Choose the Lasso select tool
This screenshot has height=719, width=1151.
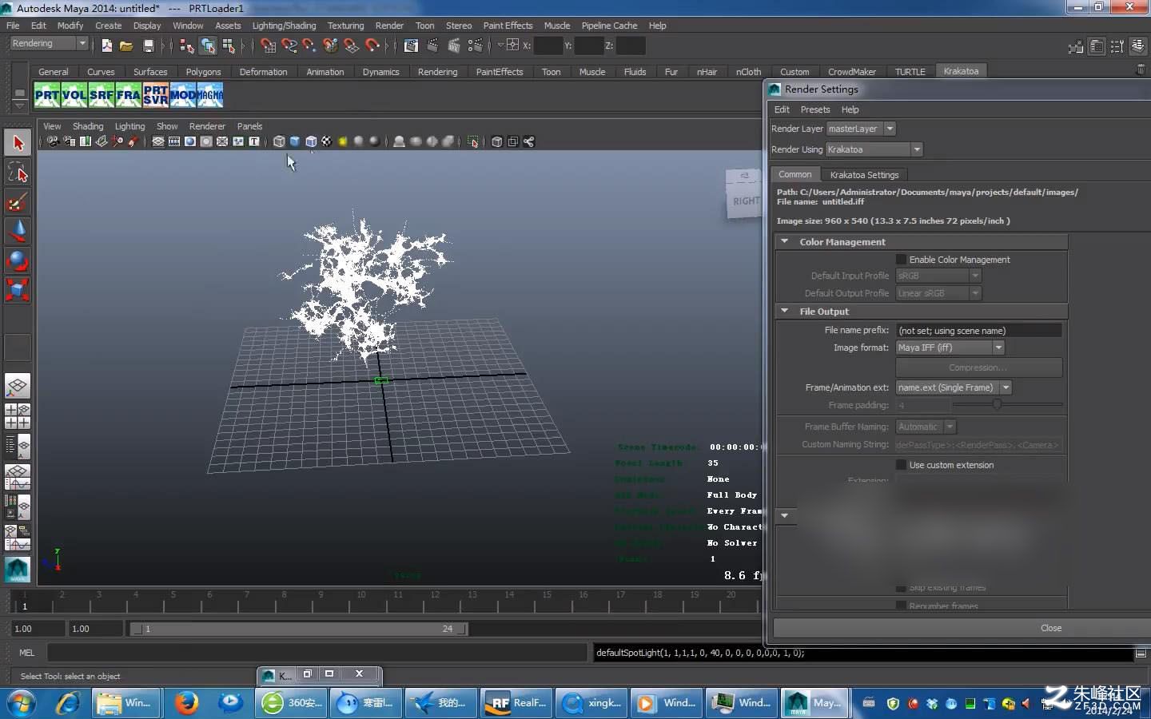pos(18,173)
